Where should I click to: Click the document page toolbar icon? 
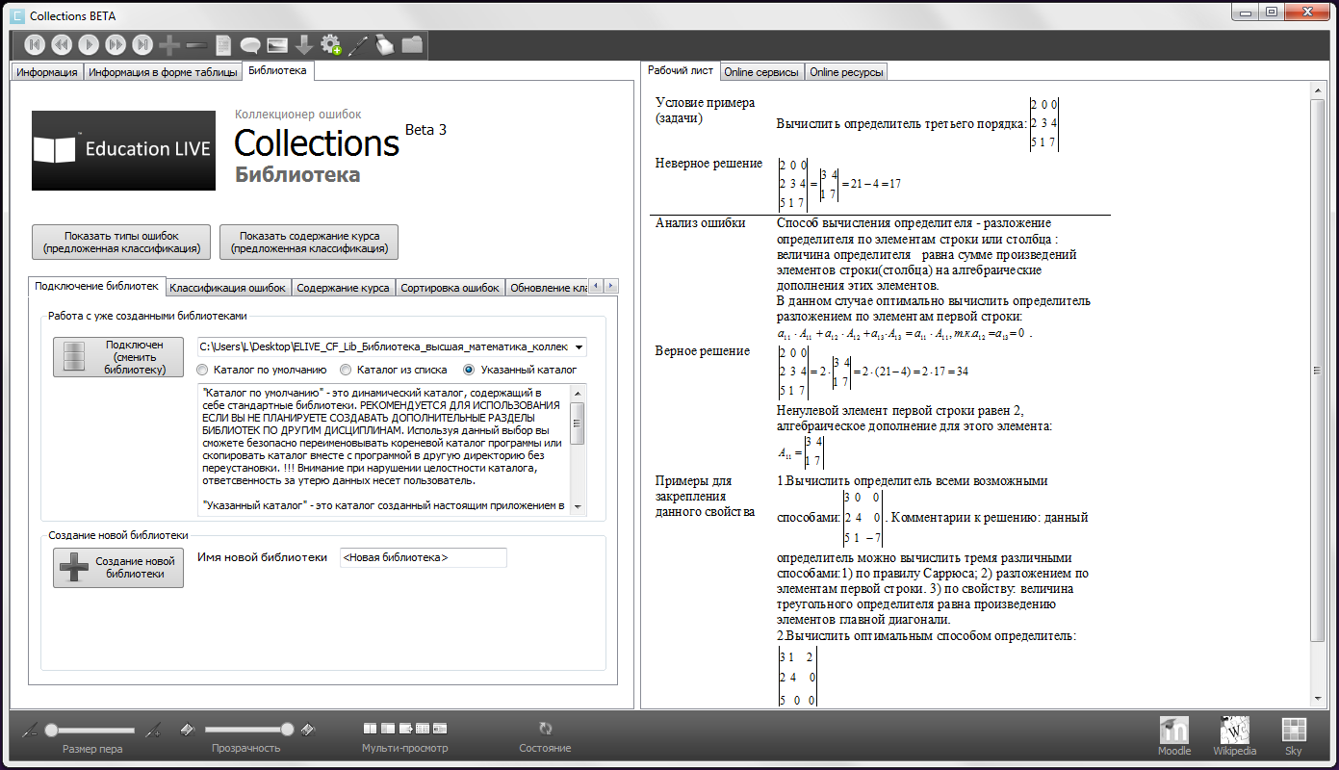coord(223,44)
